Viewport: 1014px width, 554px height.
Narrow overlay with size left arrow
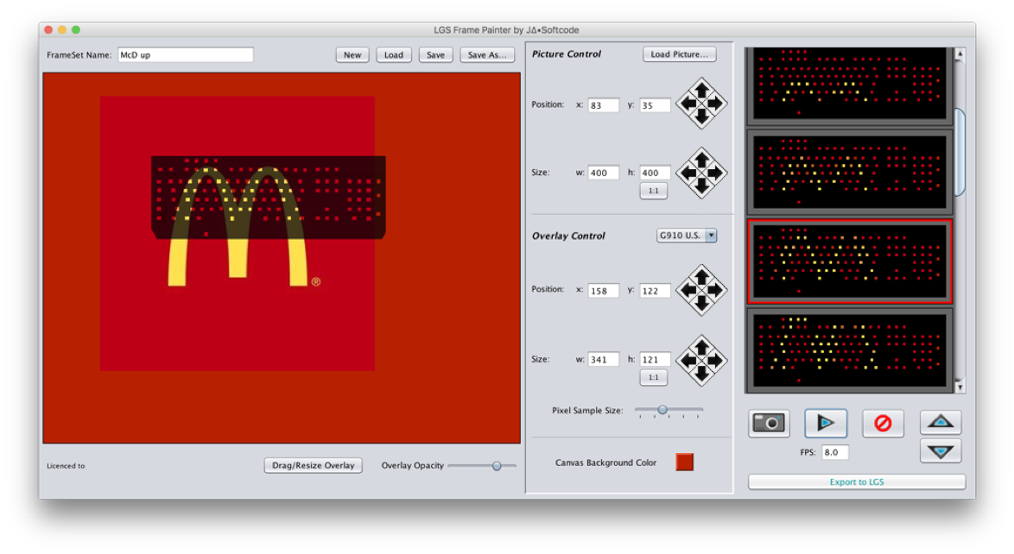[x=688, y=361]
